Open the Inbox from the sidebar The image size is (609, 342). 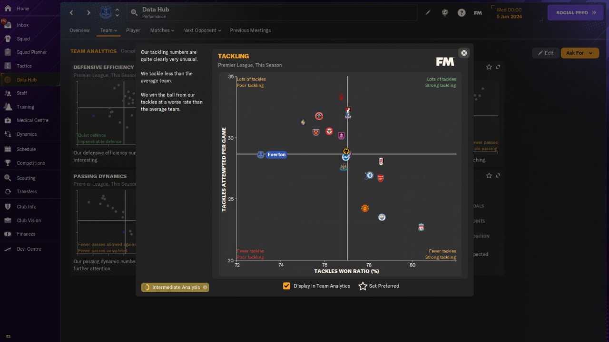click(x=22, y=25)
